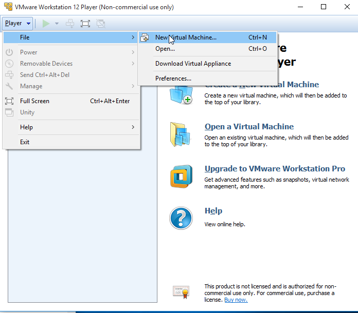Screen dimensions: 358x313
Task: Click the Buy now link
Action: [236, 300]
